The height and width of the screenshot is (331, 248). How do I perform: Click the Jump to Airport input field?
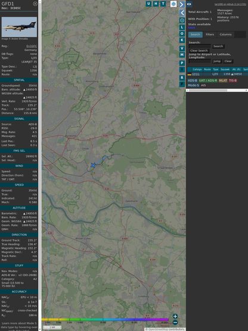(200, 61)
